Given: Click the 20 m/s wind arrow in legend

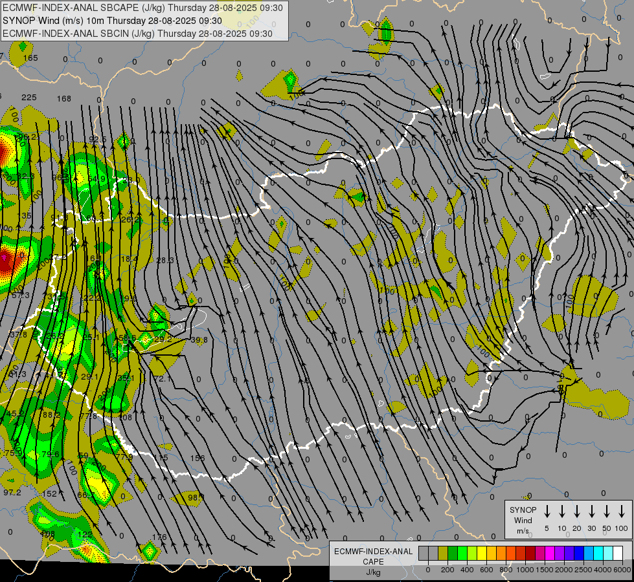Looking at the screenshot, I should click(577, 512).
